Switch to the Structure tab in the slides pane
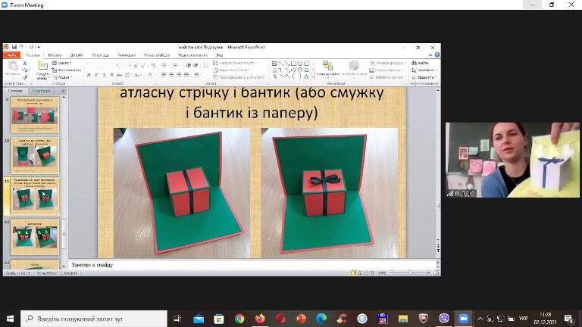This screenshot has height=327, width=582. (41, 91)
